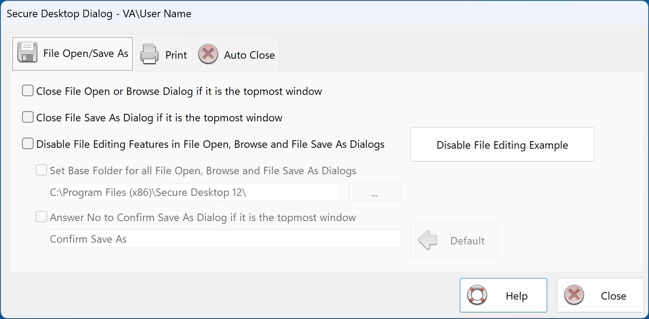Enable Disable File Editing Features option
The height and width of the screenshot is (319, 649).
(27, 143)
